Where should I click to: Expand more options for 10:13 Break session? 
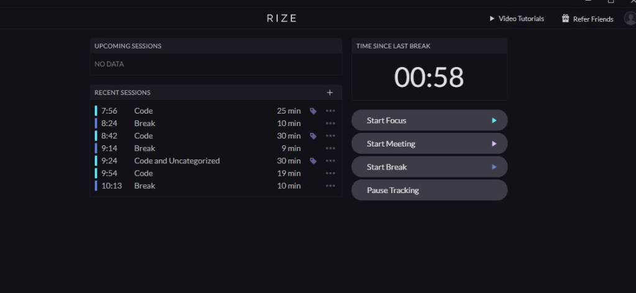[x=330, y=186]
